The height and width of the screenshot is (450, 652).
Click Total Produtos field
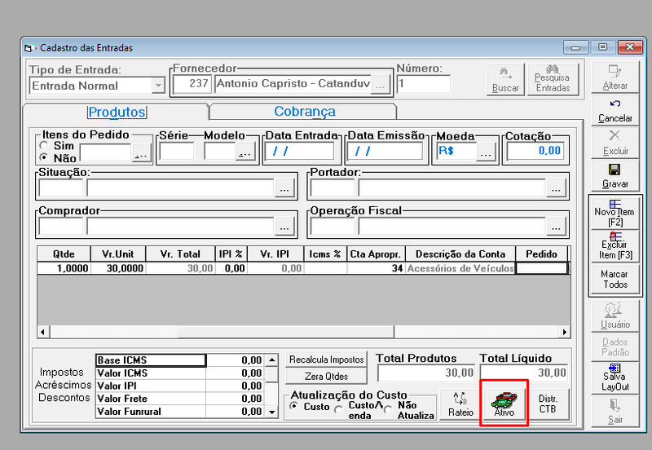[x=426, y=373]
